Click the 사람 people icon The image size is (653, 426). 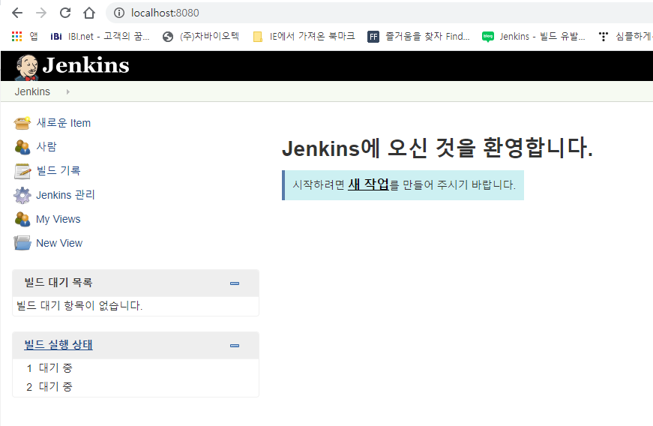22,147
